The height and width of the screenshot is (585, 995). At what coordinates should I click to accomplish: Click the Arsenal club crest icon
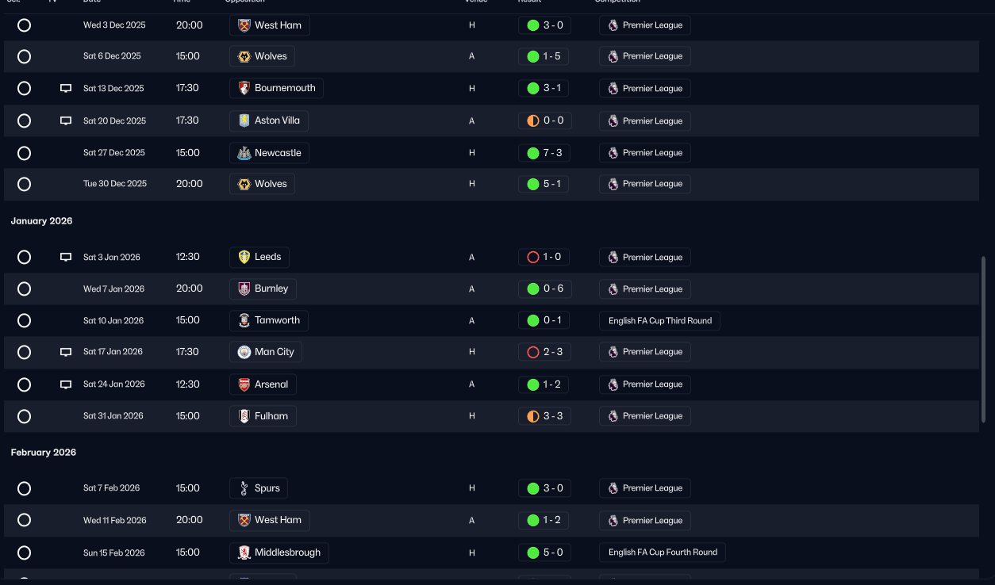(x=244, y=384)
